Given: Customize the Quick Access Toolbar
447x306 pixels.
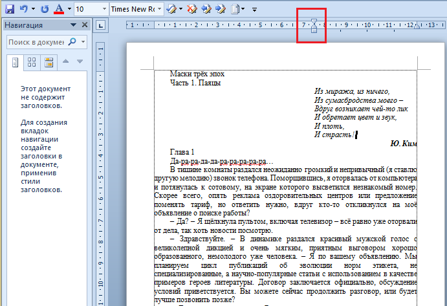Looking at the screenshot, I should point(254,10).
